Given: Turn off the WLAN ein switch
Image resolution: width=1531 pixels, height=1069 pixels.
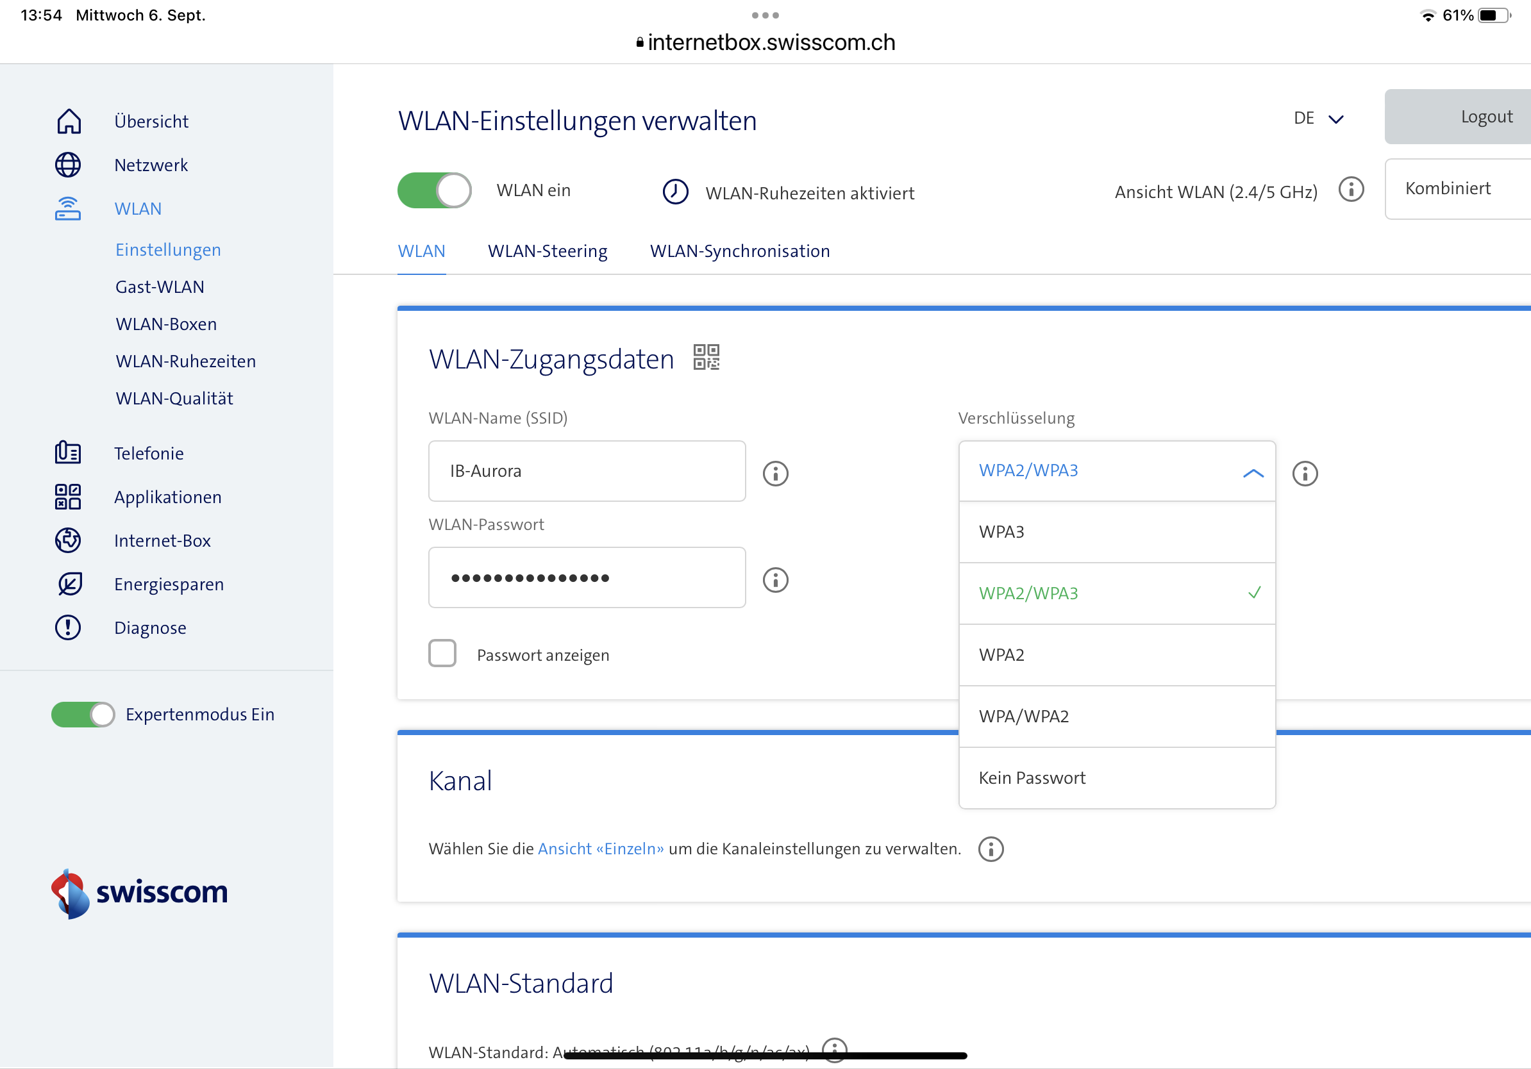Looking at the screenshot, I should pos(434,190).
